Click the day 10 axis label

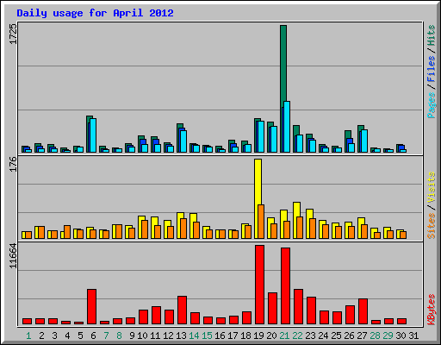pyautogui.click(x=142, y=336)
